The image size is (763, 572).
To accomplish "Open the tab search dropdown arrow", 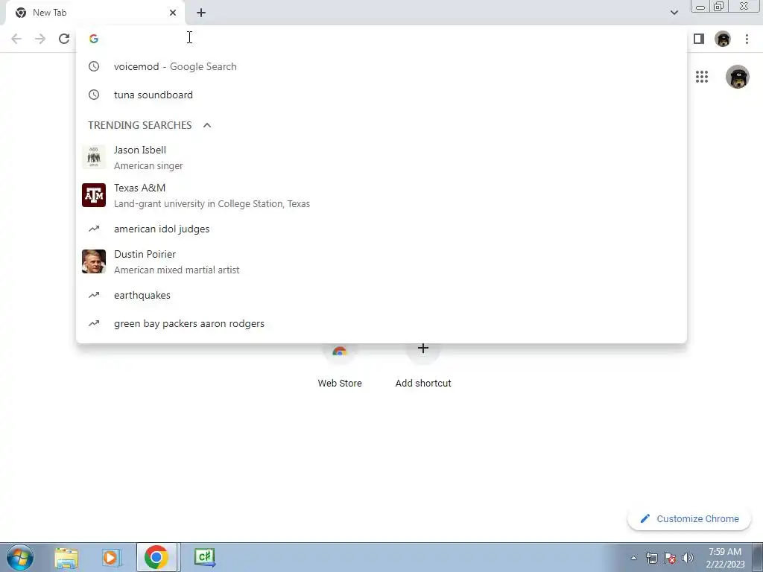I will pos(674,13).
